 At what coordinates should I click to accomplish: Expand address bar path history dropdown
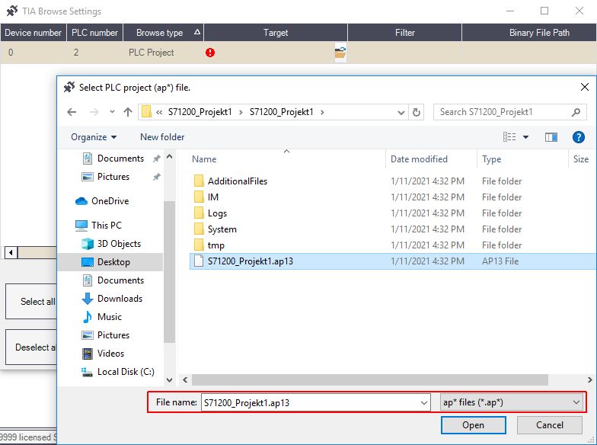click(x=401, y=113)
